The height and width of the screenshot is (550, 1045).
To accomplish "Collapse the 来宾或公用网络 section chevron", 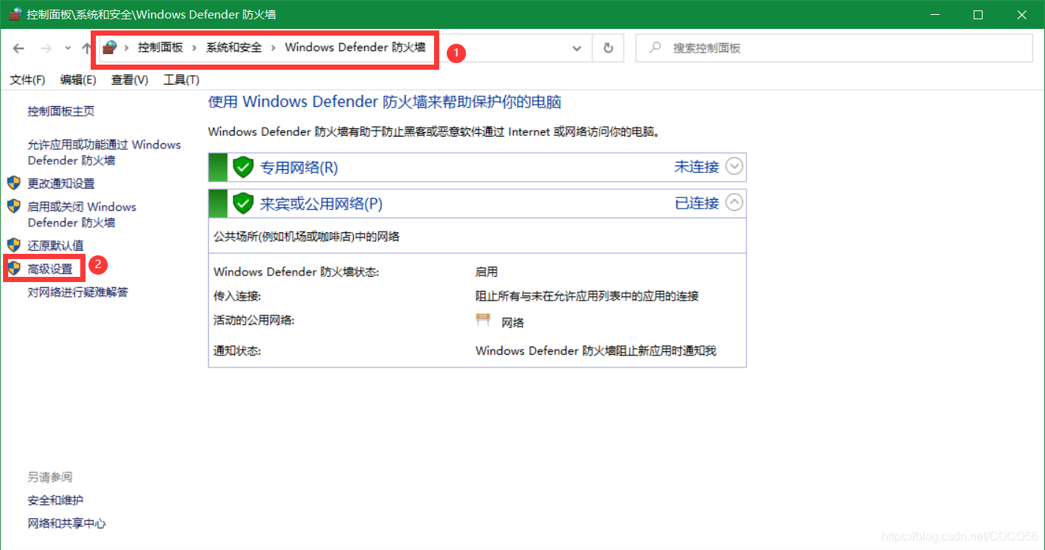I will click(x=734, y=202).
